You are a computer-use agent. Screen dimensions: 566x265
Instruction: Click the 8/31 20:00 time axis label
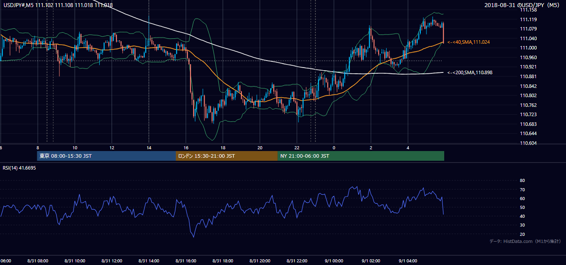click(260, 261)
